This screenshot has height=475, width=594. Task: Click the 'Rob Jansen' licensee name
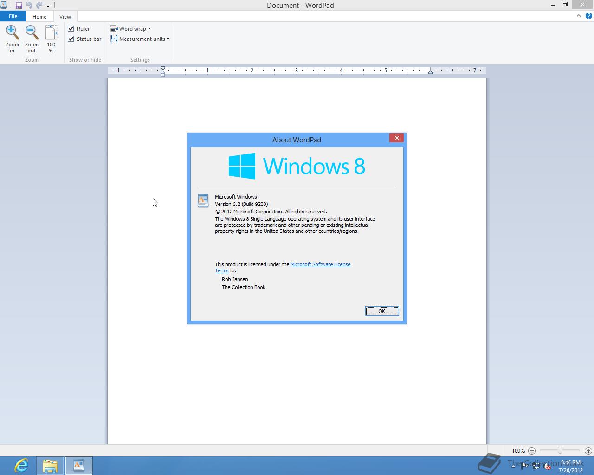tap(235, 279)
